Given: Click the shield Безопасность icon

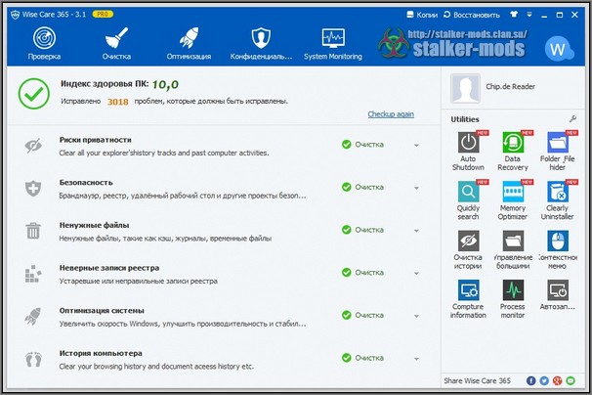Looking at the screenshot, I should click(x=33, y=189).
